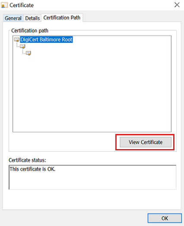Select the second-level intermediate certificate icon
This screenshot has height=226, width=184.
[x=22, y=46]
